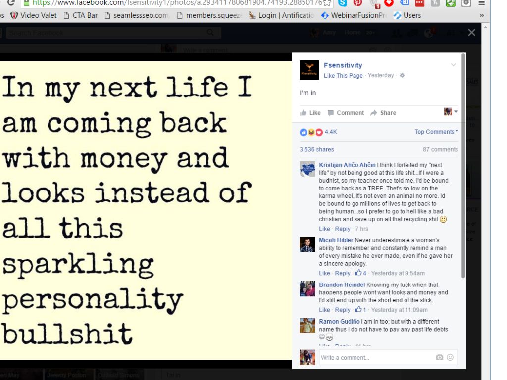Open profile selector dropdown beside Share

(451, 112)
